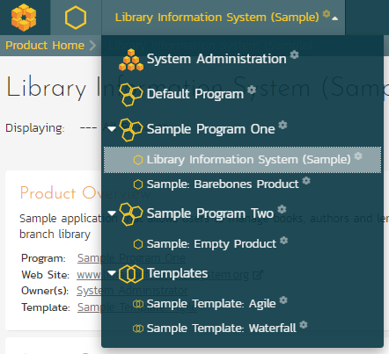Click template icon beside Sample Template: Agile
The image size is (389, 354).
click(138, 304)
